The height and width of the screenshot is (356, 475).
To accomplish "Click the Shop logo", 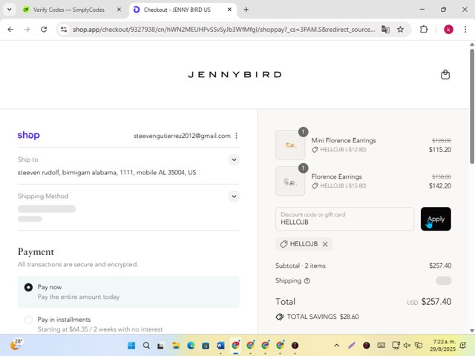I will 28,135.
